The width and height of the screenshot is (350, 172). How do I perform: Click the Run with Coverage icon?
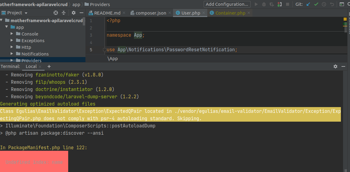coord(272,4)
